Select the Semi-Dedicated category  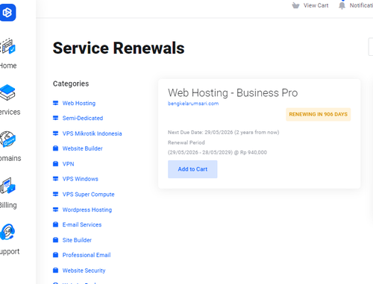pyautogui.click(x=83, y=118)
